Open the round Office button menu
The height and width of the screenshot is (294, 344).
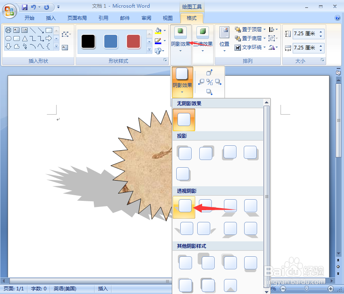click(x=9, y=11)
